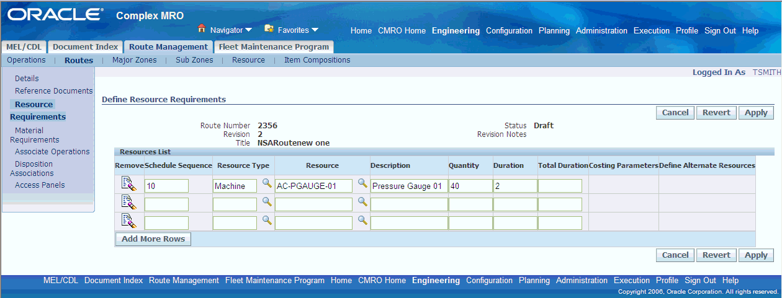782x298 pixels.
Task: Click Profile in top navigation
Action: click(x=687, y=31)
